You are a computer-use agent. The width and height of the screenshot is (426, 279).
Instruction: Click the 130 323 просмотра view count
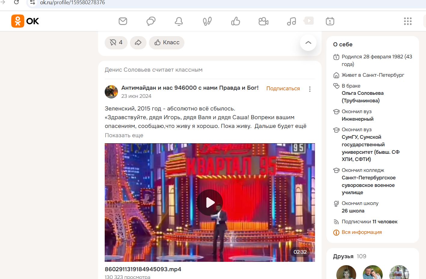coord(128,277)
